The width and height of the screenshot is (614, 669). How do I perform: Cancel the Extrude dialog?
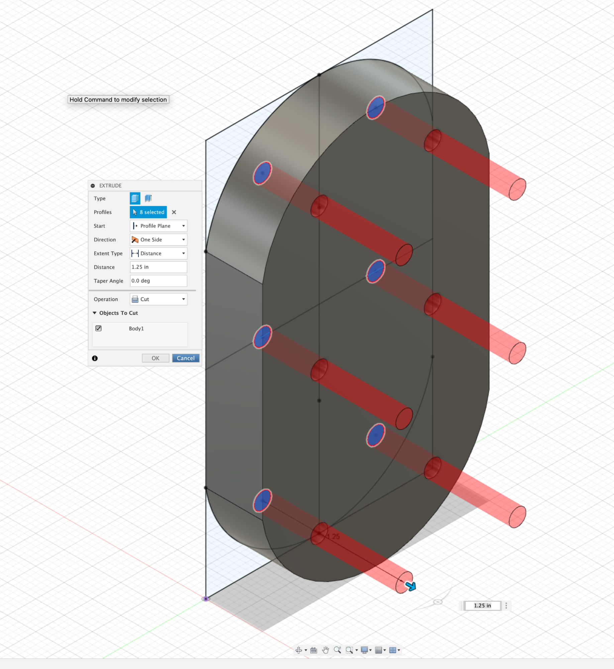186,358
